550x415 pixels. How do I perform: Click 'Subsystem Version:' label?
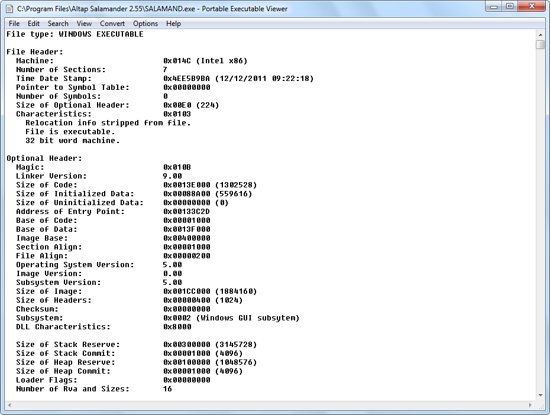coord(59,283)
